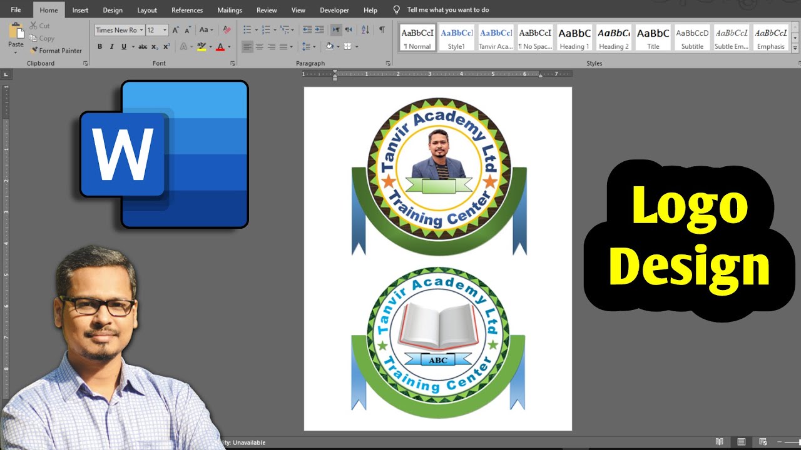This screenshot has width=801, height=450.
Task: Toggle Underline formatting
Action: (x=124, y=47)
